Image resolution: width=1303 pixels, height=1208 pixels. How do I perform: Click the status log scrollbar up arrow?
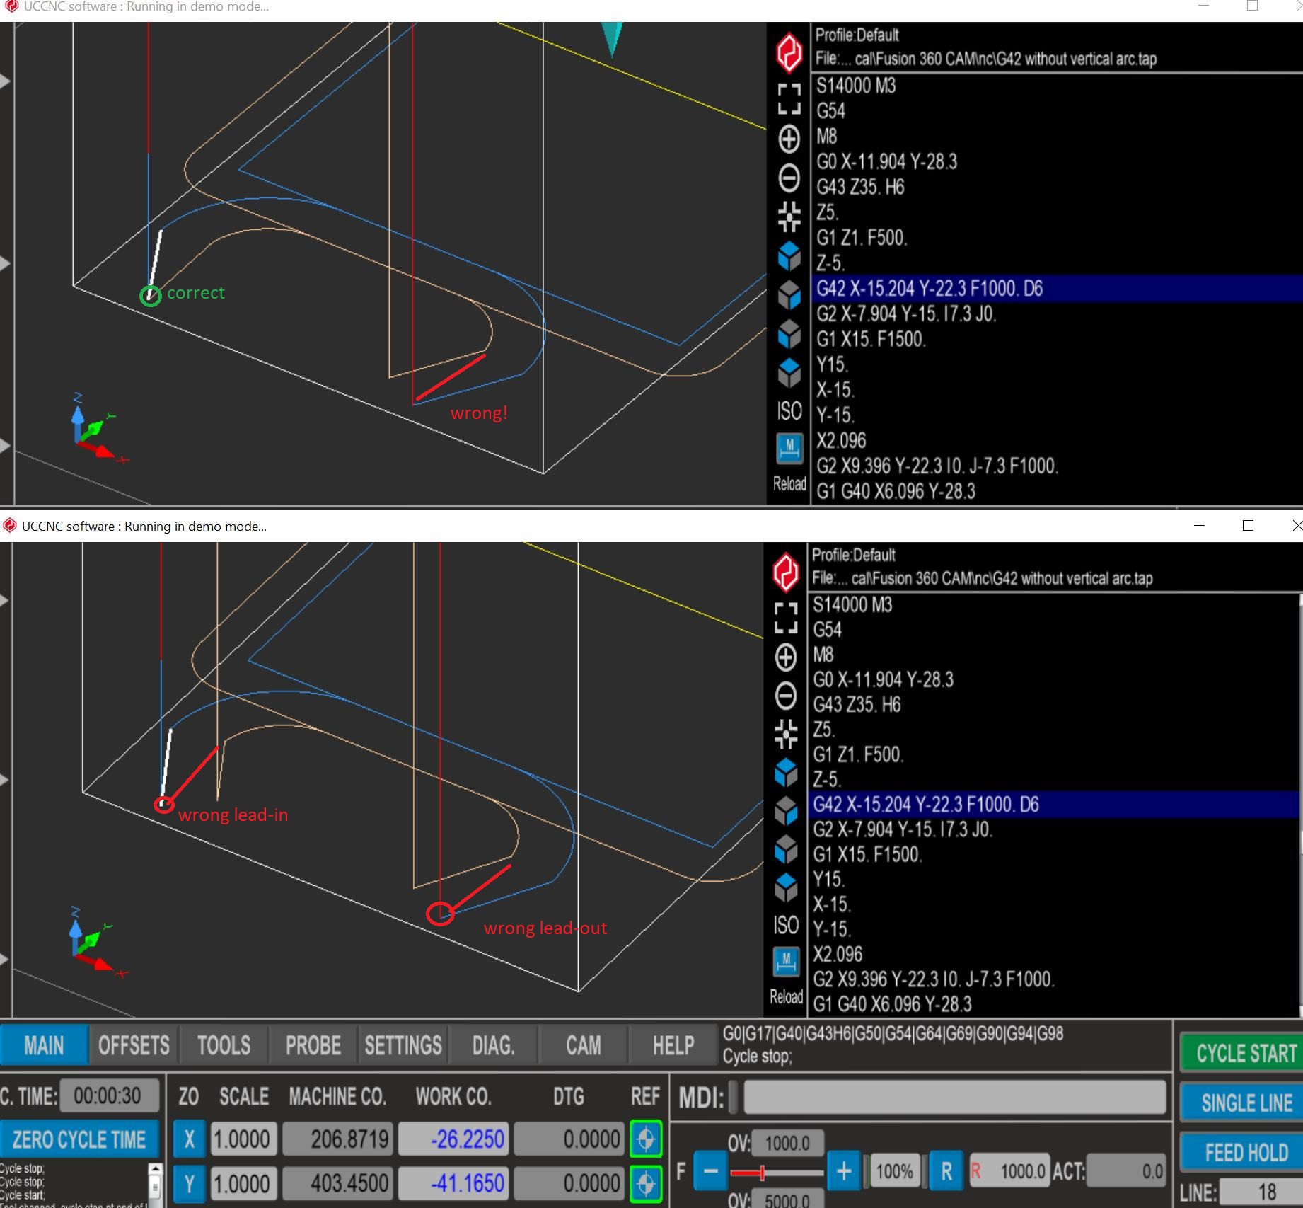coord(155,1168)
